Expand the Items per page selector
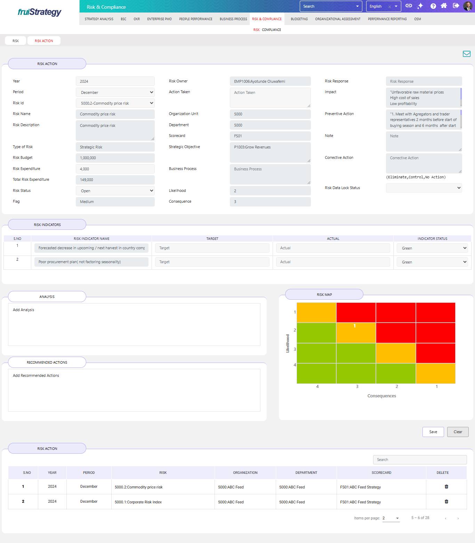 391,518
